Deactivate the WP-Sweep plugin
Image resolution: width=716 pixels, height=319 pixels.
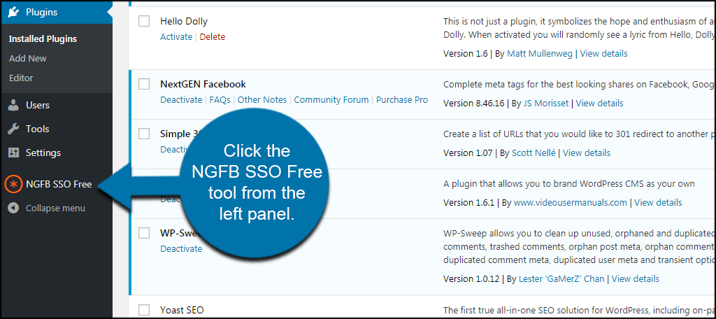pos(181,248)
